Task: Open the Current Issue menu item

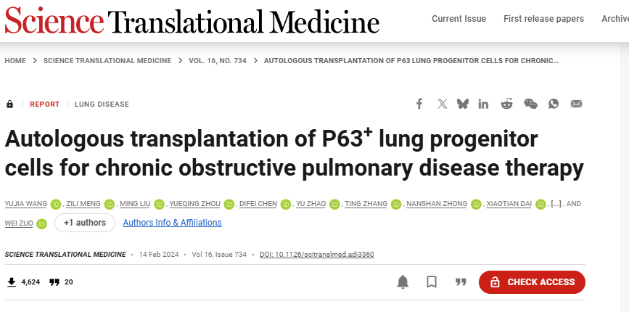Action: point(459,19)
